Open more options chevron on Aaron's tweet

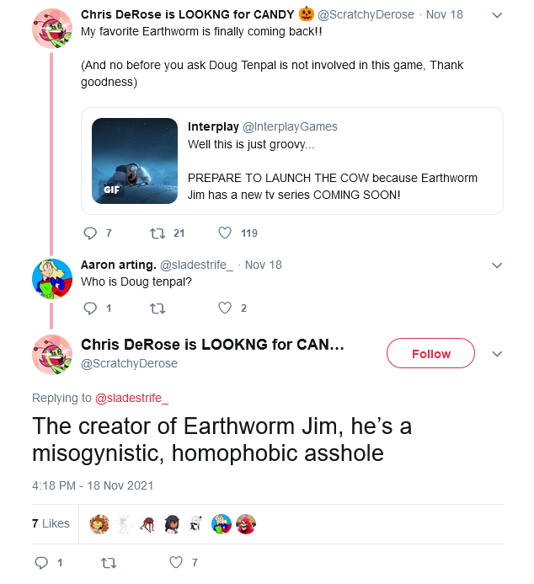[497, 265]
